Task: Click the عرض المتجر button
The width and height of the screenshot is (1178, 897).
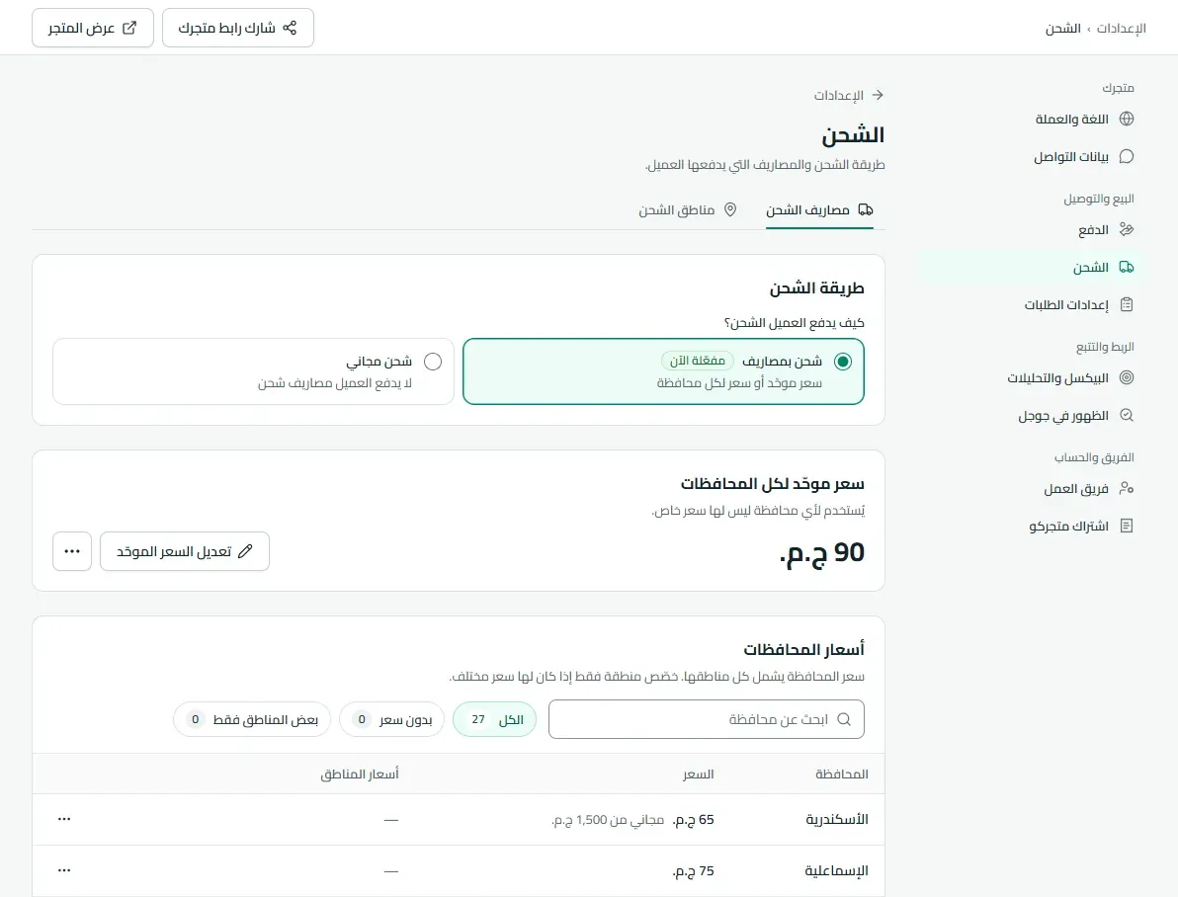Action: [x=93, y=28]
